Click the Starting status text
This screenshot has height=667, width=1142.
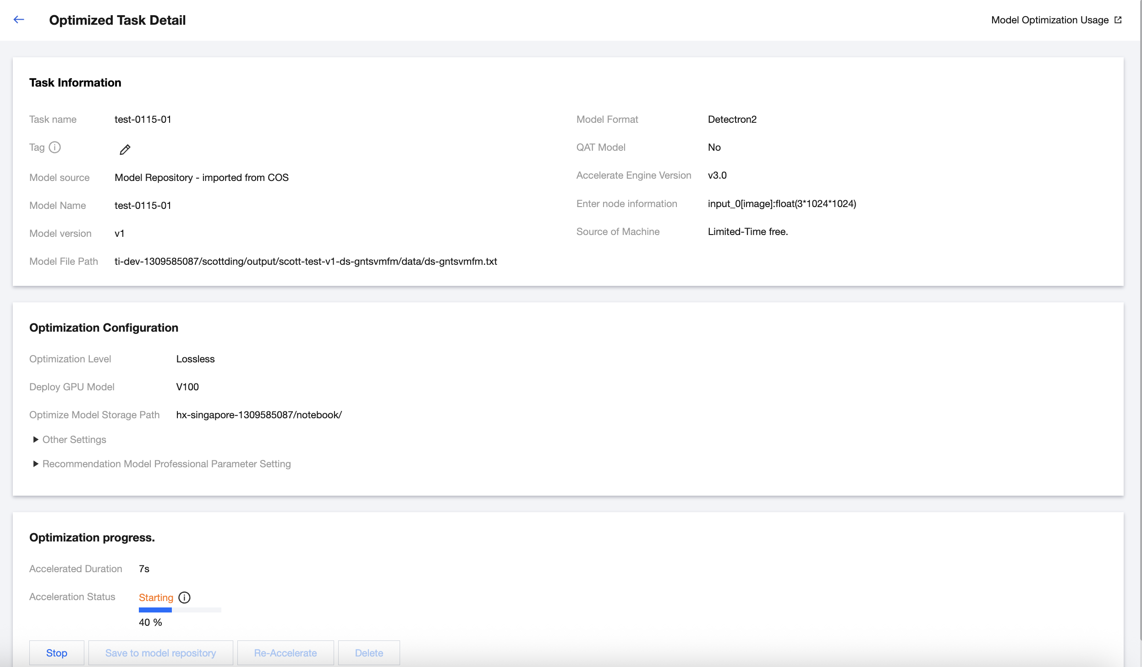(156, 597)
